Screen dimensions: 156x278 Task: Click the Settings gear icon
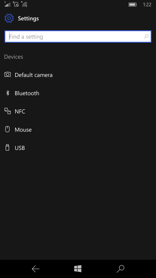pos(9,18)
